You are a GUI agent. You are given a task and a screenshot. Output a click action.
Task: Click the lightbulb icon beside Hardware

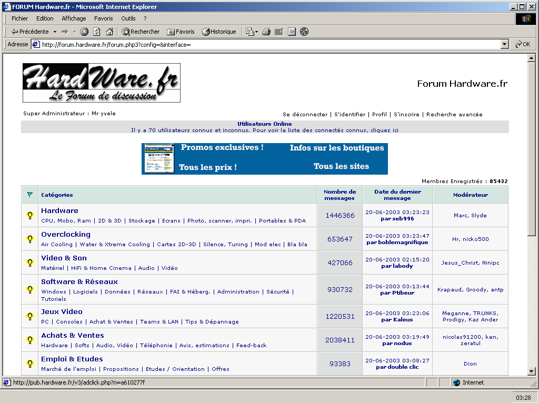[30, 215]
